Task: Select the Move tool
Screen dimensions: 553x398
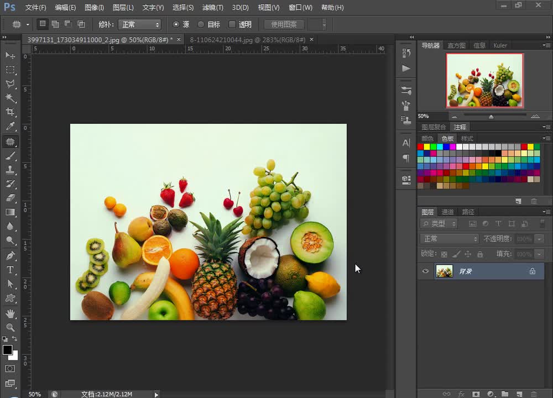Action: [10, 55]
